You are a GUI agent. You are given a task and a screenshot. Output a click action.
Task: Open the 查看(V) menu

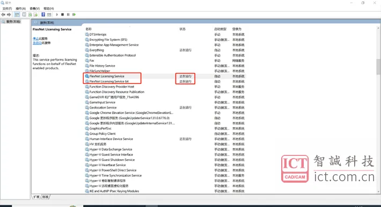[34, 9]
